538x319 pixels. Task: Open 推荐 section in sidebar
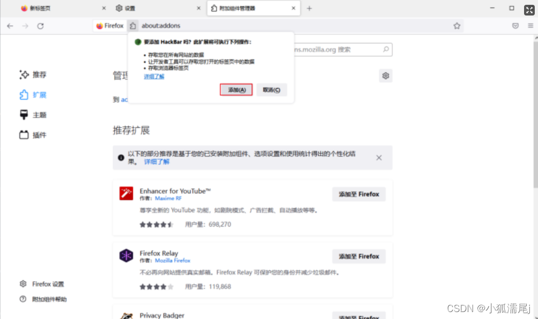[33, 75]
